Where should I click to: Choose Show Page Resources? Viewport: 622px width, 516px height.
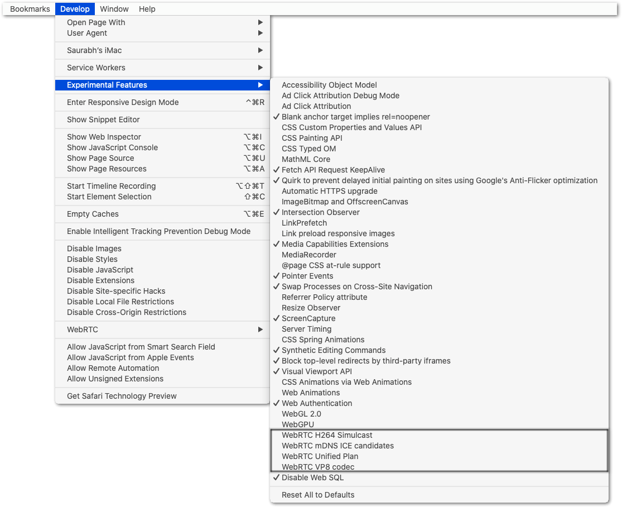click(x=163, y=169)
